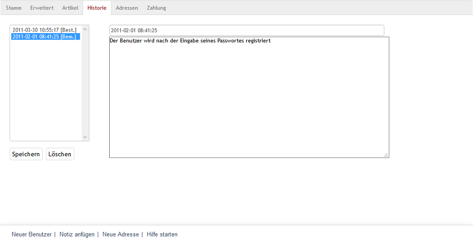Select the Historie tab
This screenshot has width=473, height=243.
pyautogui.click(x=97, y=8)
